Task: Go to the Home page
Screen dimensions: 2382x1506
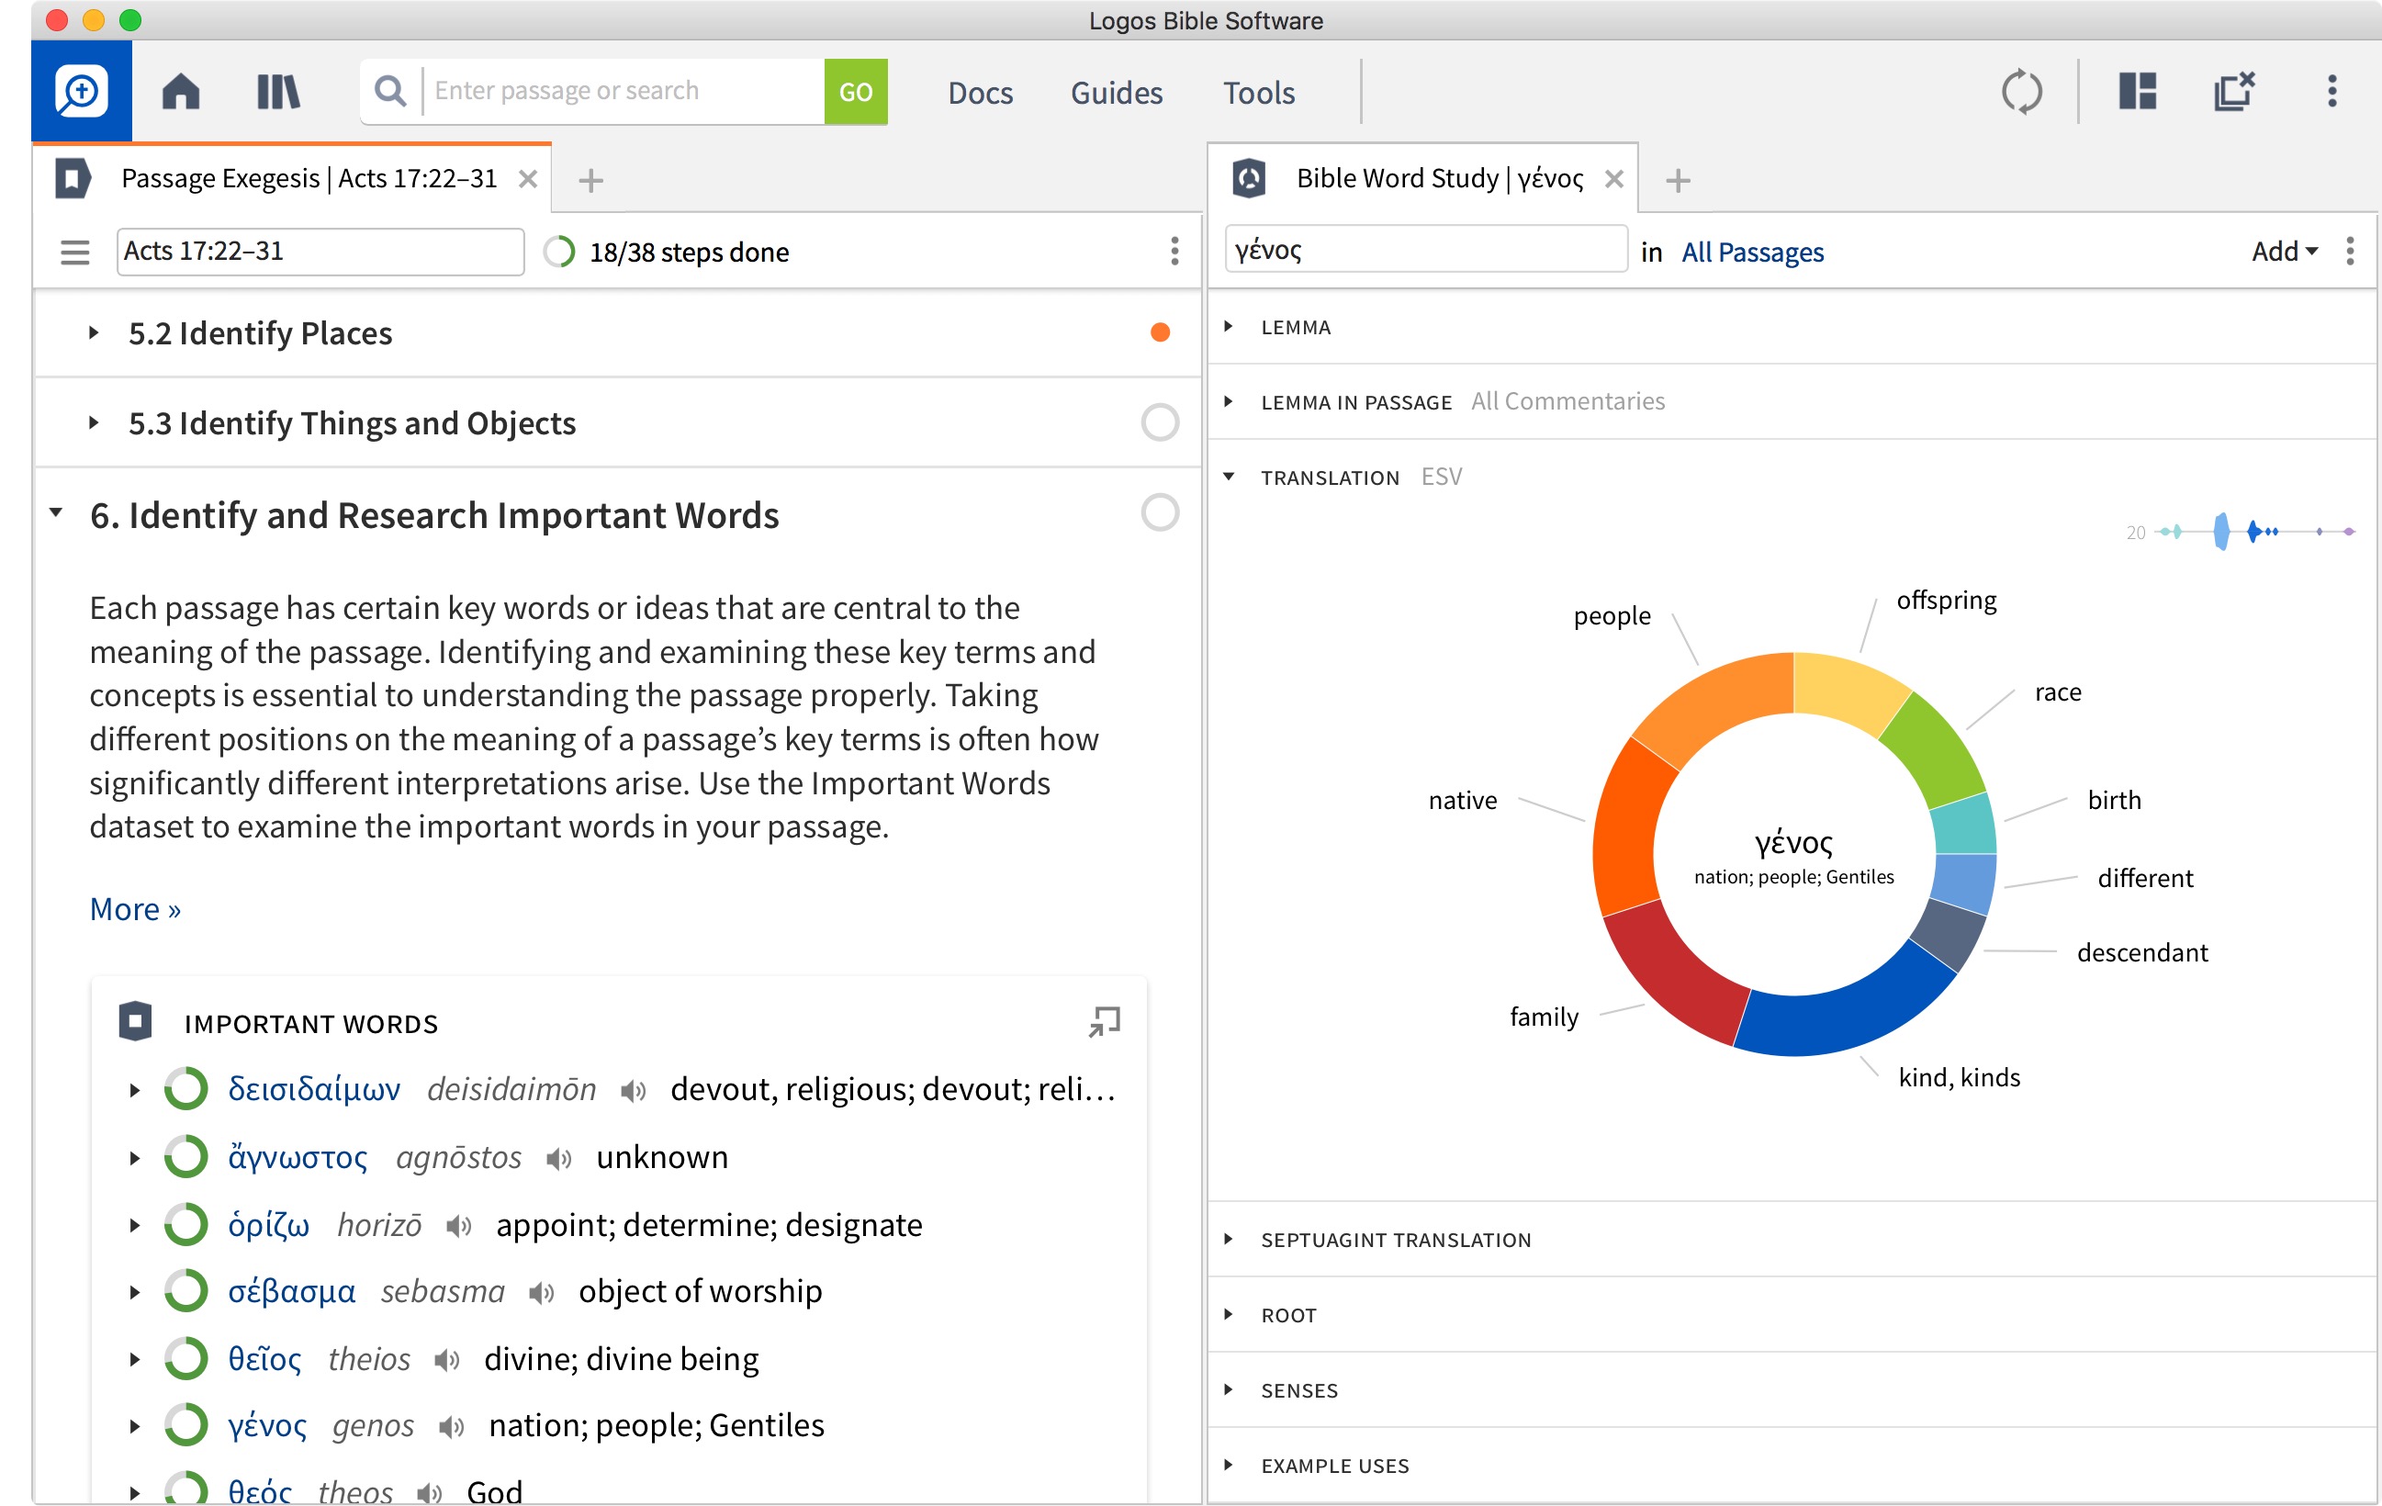Action: pyautogui.click(x=181, y=92)
